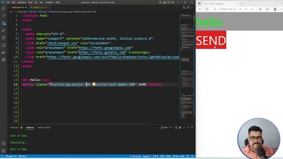283x159 pixels.
Task: Open the Accounts menu in activity bar
Action: coord(4,144)
